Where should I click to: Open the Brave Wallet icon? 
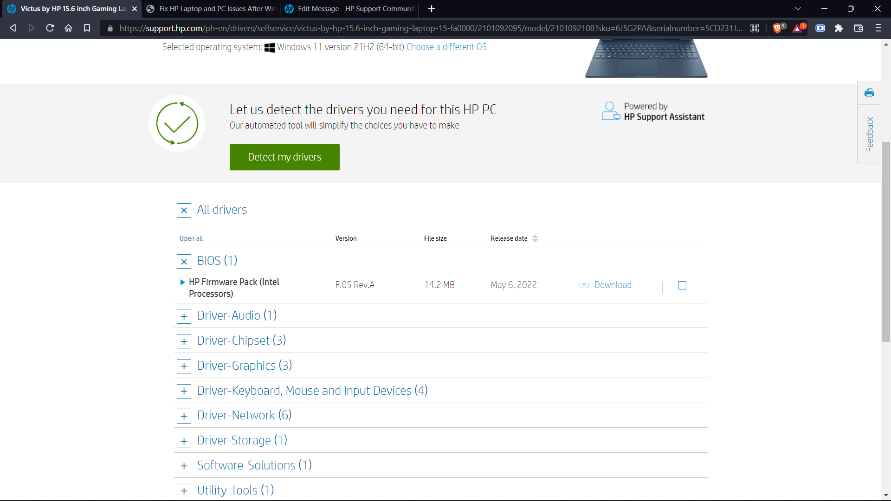tap(859, 28)
